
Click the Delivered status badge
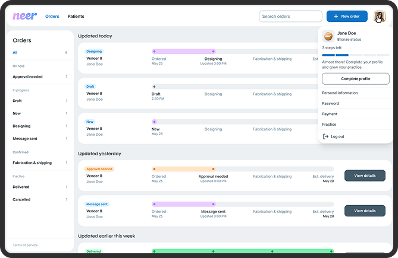click(x=93, y=251)
